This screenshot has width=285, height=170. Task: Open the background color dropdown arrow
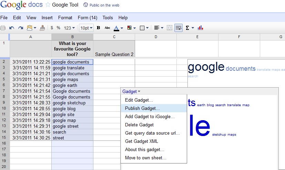(x=134, y=28)
